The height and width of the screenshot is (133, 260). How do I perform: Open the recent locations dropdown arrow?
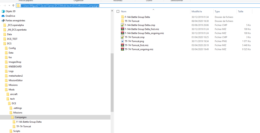9,6
